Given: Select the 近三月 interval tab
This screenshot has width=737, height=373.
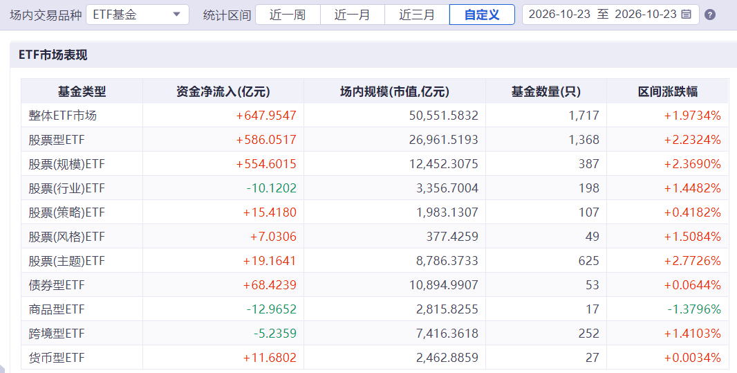Looking at the screenshot, I should [x=417, y=15].
